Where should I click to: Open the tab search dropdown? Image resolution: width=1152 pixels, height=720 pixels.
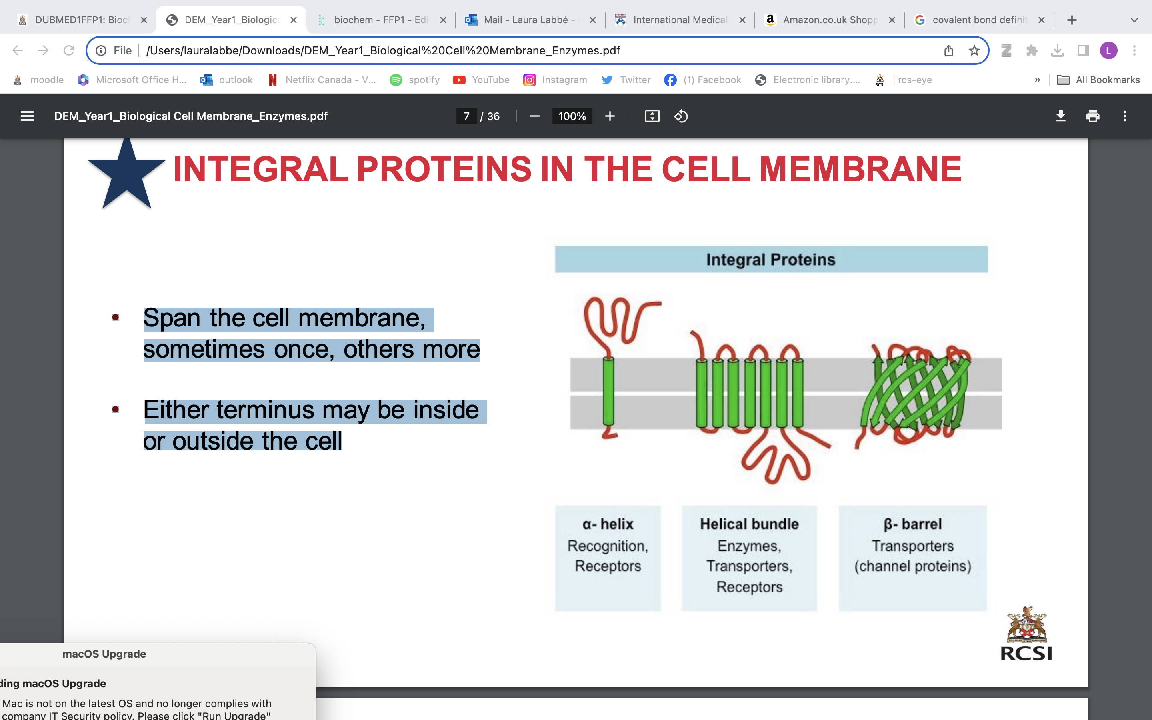click(x=1134, y=20)
